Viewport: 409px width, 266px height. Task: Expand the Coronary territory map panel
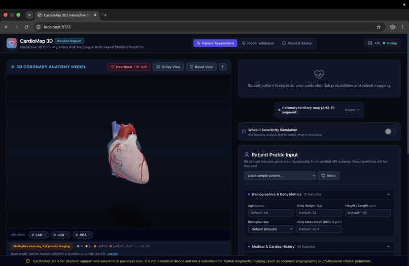pyautogui.click(x=319, y=110)
